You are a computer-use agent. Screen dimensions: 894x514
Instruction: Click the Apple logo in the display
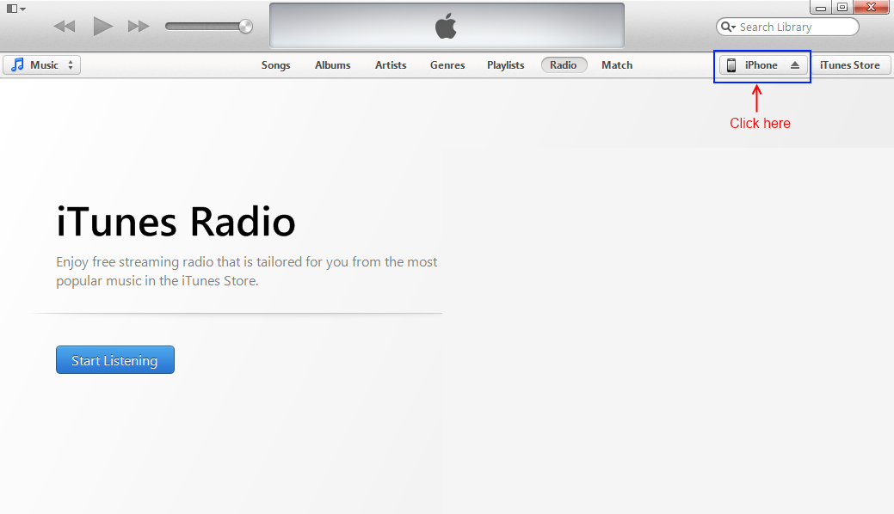(x=446, y=26)
